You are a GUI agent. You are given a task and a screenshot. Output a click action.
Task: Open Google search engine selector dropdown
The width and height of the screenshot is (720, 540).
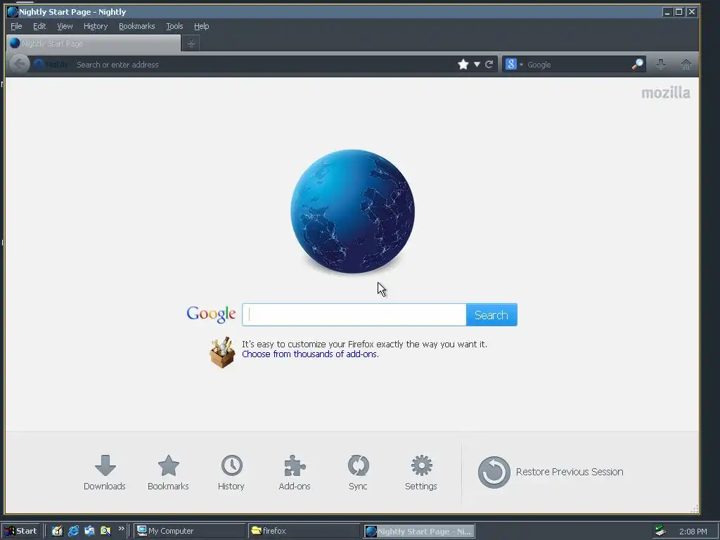[x=514, y=64]
